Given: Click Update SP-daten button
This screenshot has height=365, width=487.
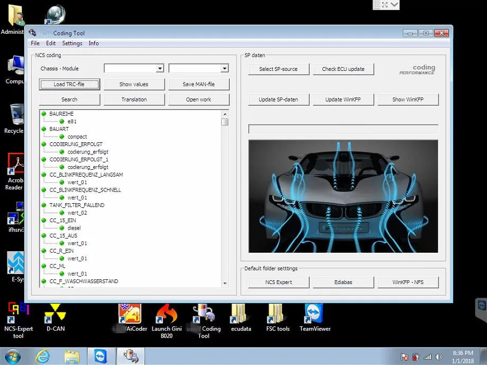Looking at the screenshot, I should 278,99.
